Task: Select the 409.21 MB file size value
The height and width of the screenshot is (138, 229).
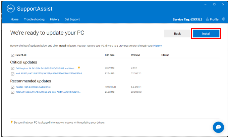Action: [110, 87]
